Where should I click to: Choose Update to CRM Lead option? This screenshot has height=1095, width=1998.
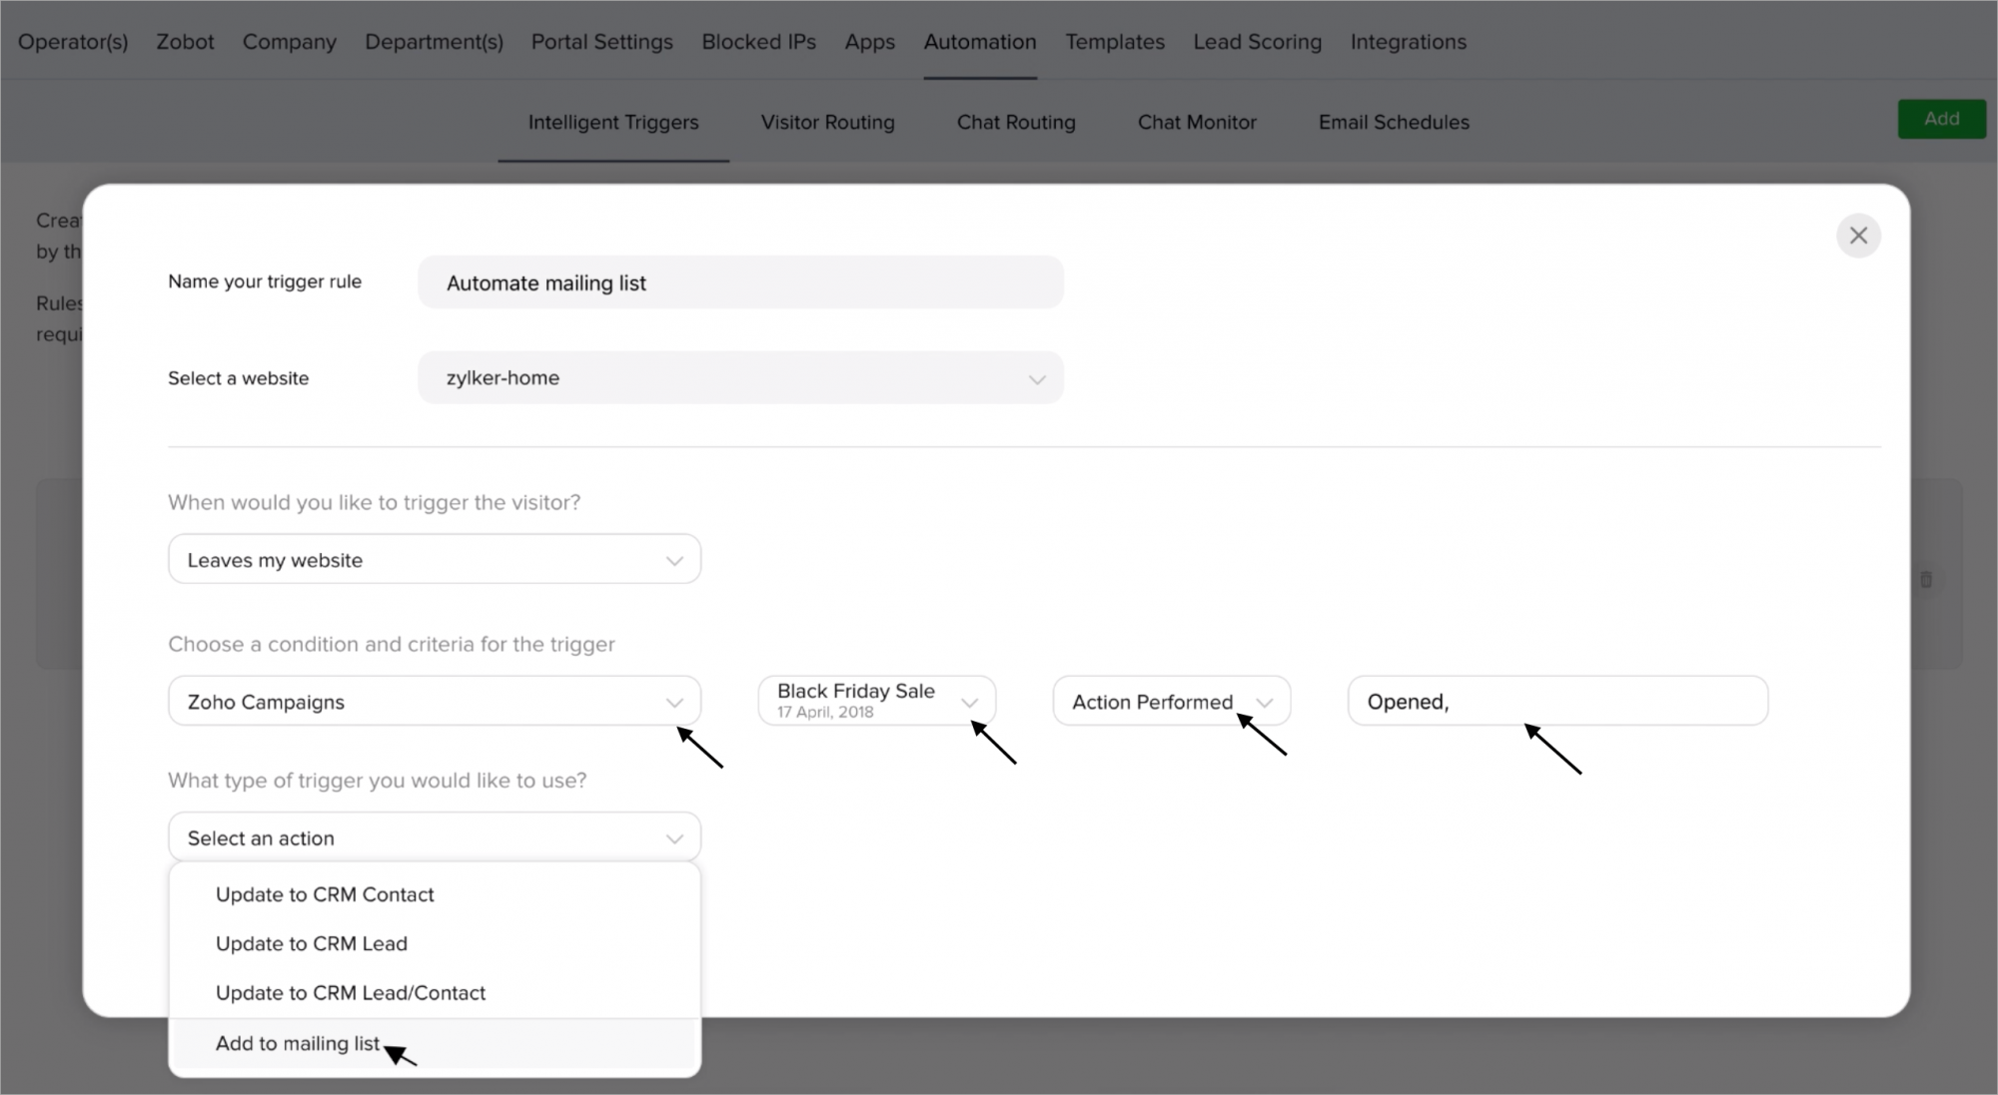pyautogui.click(x=435, y=943)
